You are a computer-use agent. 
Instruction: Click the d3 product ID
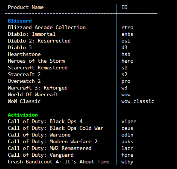124,47
